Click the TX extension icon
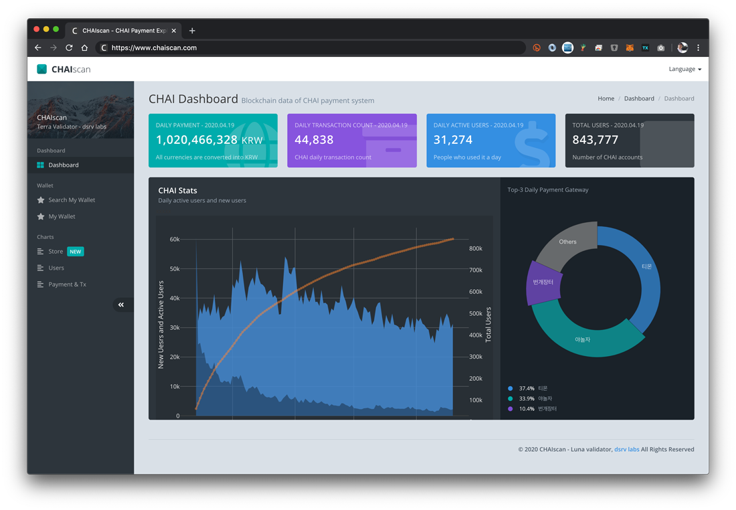Viewport: 736px width, 510px height. (x=646, y=48)
